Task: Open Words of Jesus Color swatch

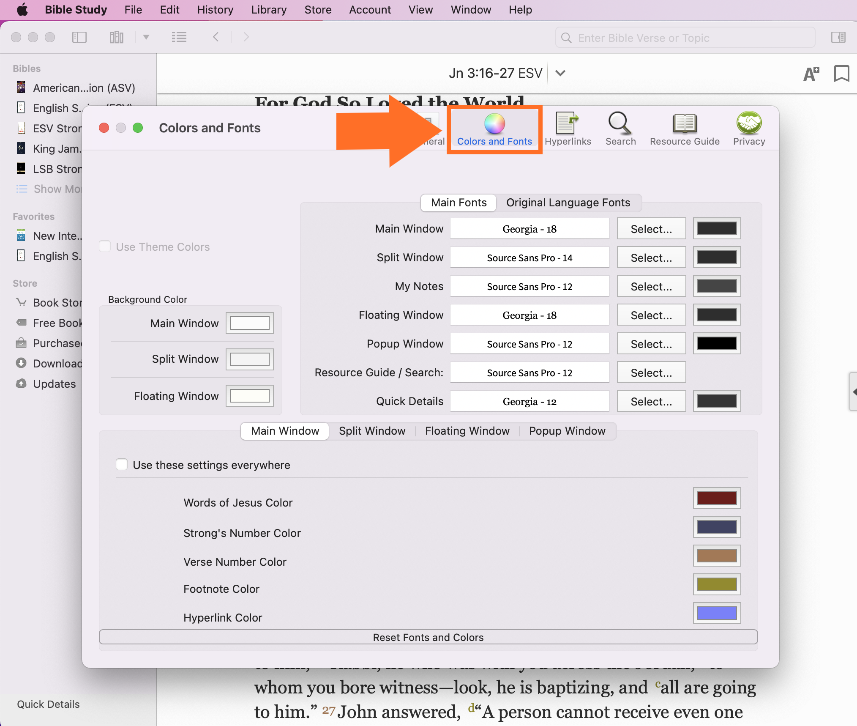Action: pyautogui.click(x=716, y=498)
